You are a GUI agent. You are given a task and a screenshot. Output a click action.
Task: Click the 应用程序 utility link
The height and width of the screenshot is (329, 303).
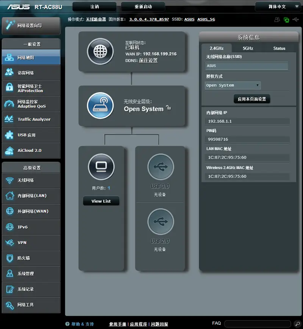(138, 324)
